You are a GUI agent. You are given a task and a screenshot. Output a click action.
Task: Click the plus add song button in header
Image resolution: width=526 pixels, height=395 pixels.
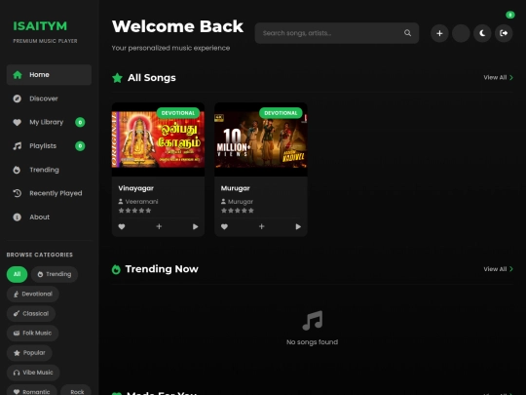[439, 33]
